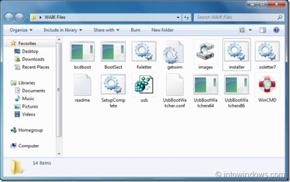Select the osletter7 batch file icon
Image resolution: width=290 pixels, height=182 pixels.
(267, 52)
